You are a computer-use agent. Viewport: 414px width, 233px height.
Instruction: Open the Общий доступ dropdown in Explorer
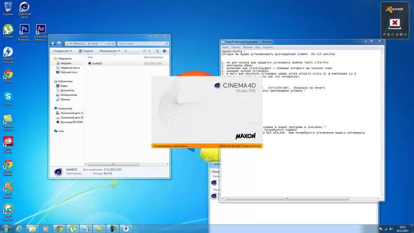coord(109,51)
